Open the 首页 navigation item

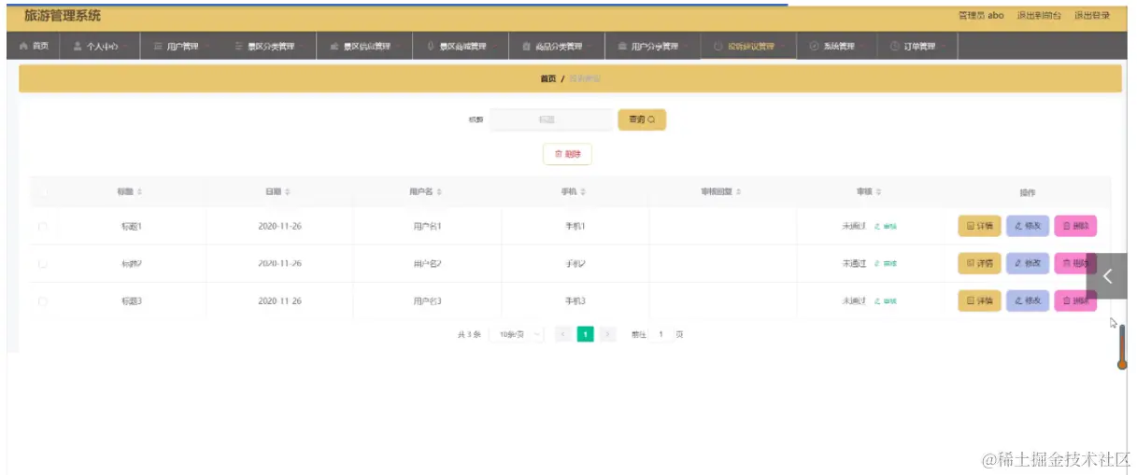tap(34, 47)
